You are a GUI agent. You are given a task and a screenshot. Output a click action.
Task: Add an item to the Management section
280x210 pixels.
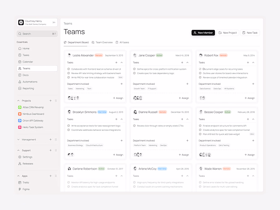[50, 140]
